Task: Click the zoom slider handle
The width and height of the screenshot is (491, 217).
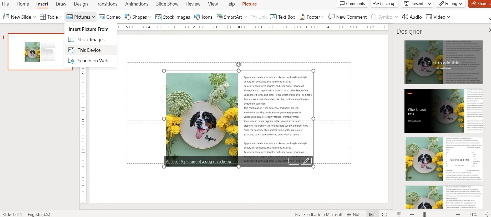Action: pos(424,214)
